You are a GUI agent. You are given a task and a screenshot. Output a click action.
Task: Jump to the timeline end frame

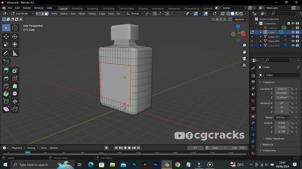pyautogui.click(x=138, y=148)
